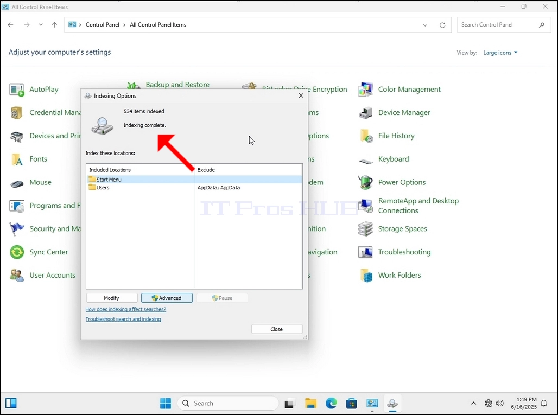Open the File History icon
The image size is (558, 415).
click(365, 136)
